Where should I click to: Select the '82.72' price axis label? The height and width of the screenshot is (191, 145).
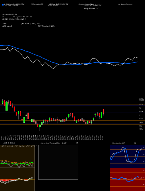141,119
